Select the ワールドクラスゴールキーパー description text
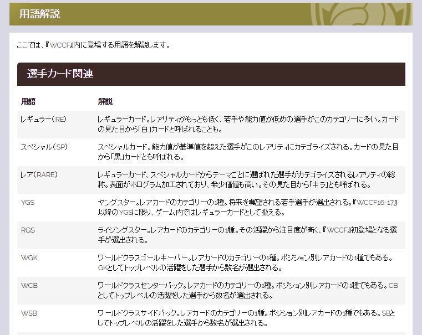This screenshot has height=335, width=422. pyautogui.click(x=246, y=262)
